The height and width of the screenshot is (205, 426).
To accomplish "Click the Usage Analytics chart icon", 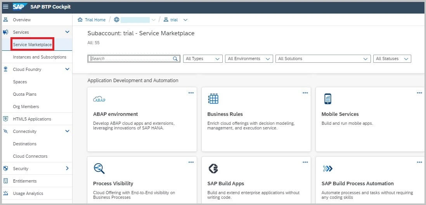I will tap(5, 193).
